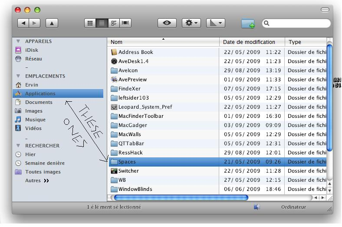Sort by the Nom column header
This screenshot has width=342, height=227.
(163, 42)
